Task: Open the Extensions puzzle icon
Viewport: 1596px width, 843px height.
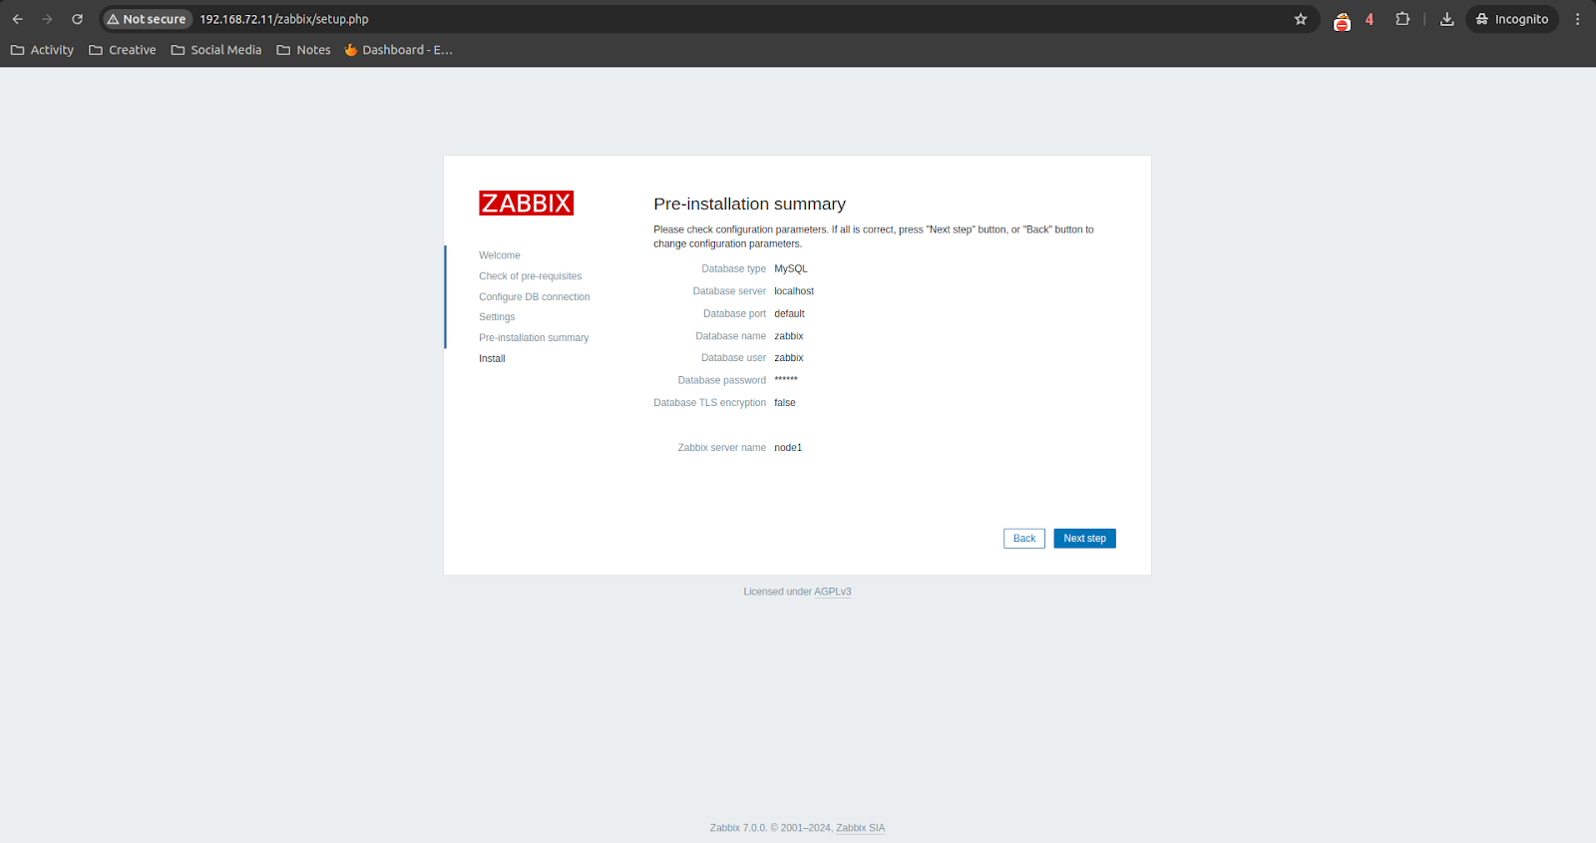Action: click(x=1402, y=19)
